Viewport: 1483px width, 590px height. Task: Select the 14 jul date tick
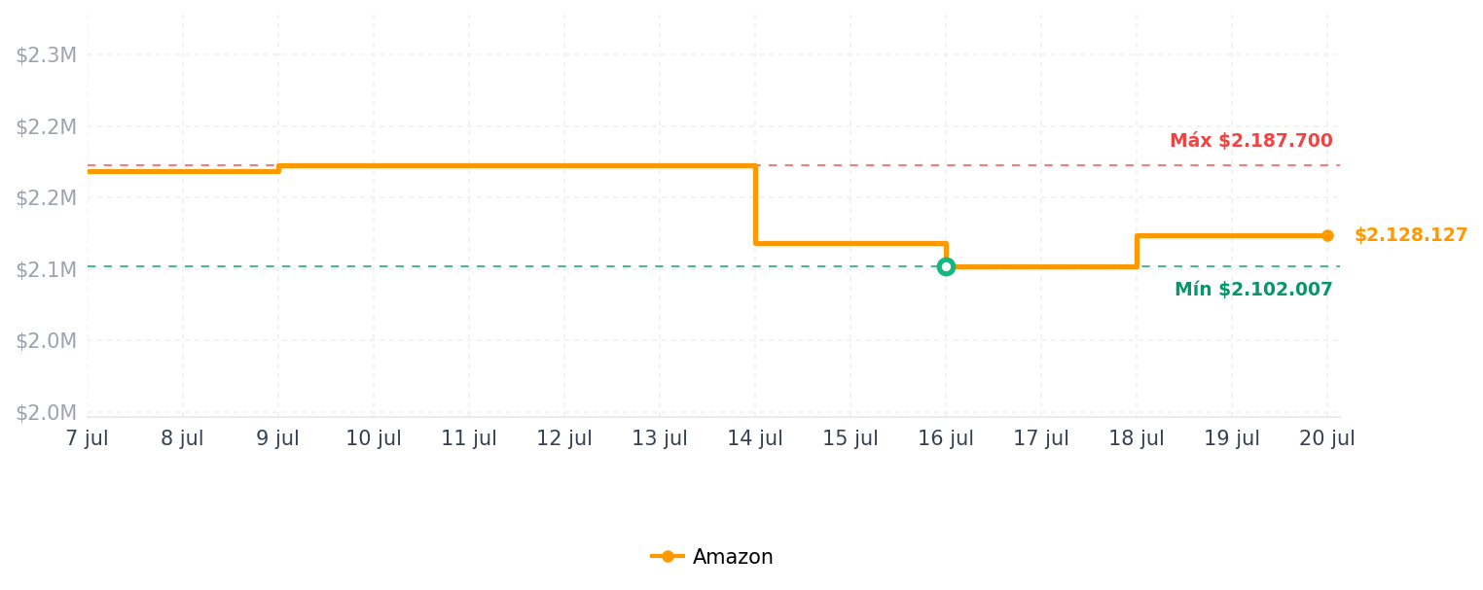tap(755, 438)
